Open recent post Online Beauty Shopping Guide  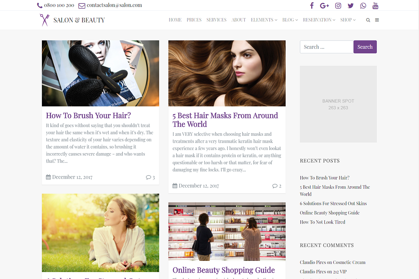click(330, 213)
